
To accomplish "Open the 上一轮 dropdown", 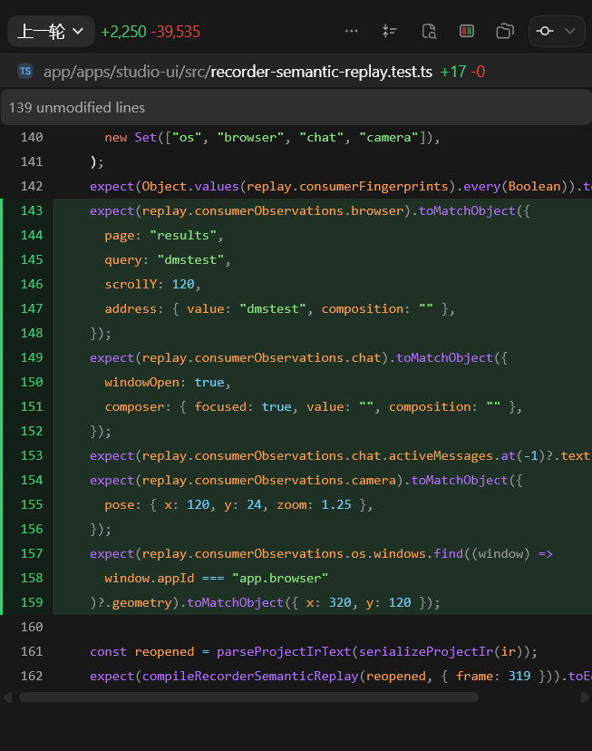I will coord(51,32).
